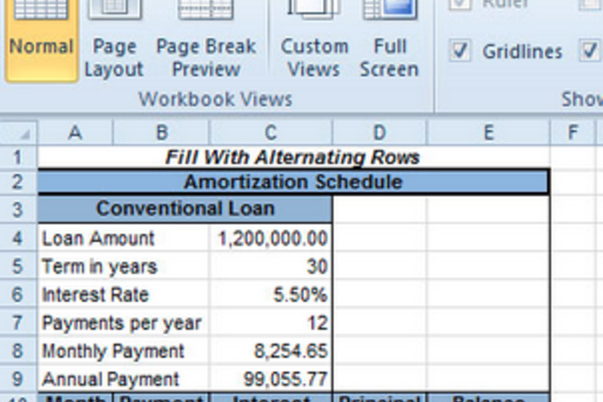The height and width of the screenshot is (402, 603).
Task: Select row 2 header
Action: coord(18,182)
